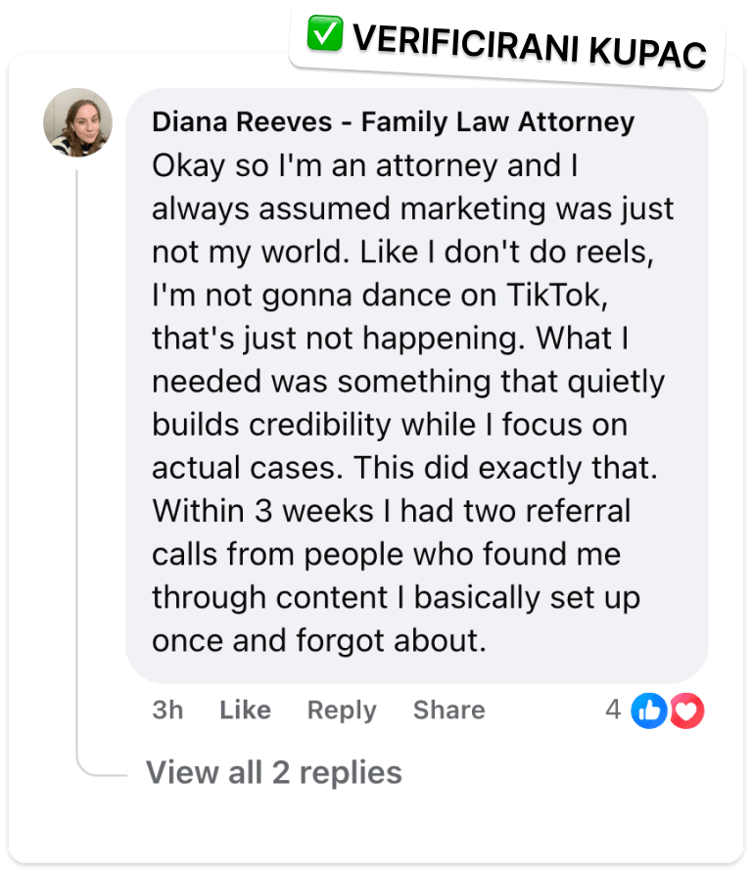Click the VERIFICIRANI KUPAC label
The width and height of the screenshot is (752, 872).
pos(530,46)
